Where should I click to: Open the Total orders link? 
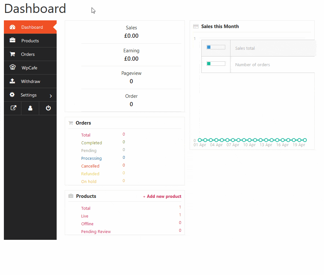tap(86, 135)
